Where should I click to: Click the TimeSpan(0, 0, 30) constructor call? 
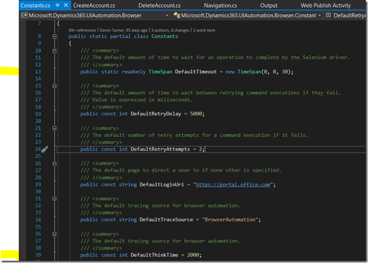pos(264,71)
